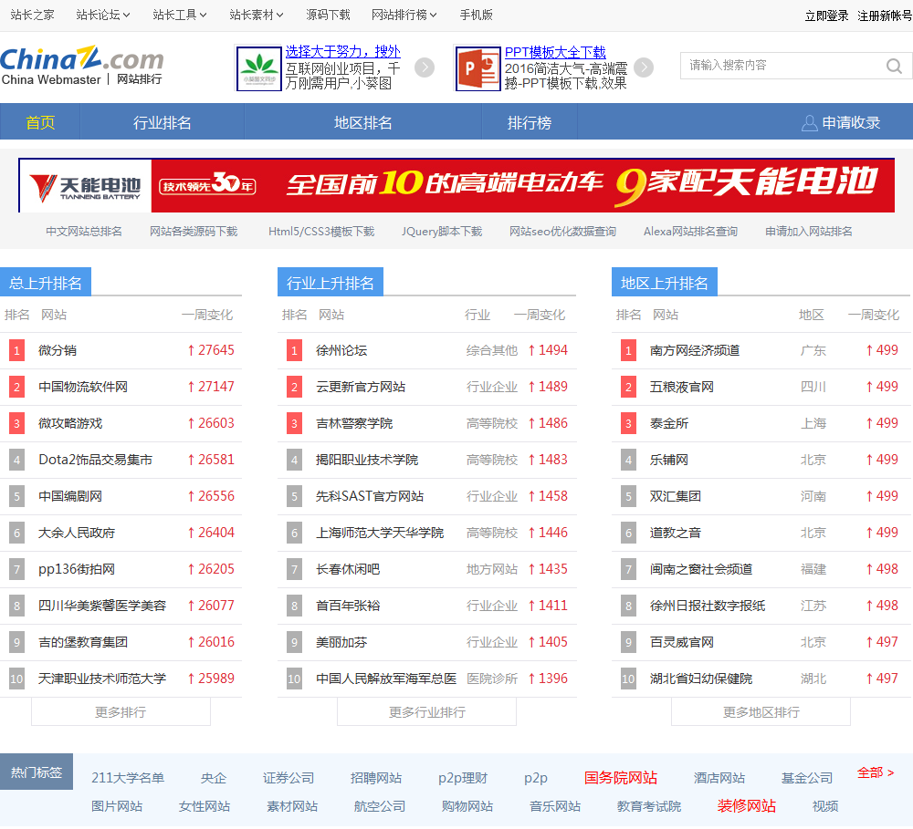This screenshot has height=829, width=913.
Task: Expand the 站长素材 dropdown menu
Action: [257, 15]
